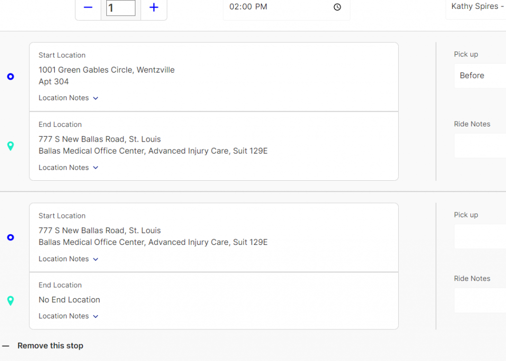Select the No End Location field

pyautogui.click(x=69, y=300)
